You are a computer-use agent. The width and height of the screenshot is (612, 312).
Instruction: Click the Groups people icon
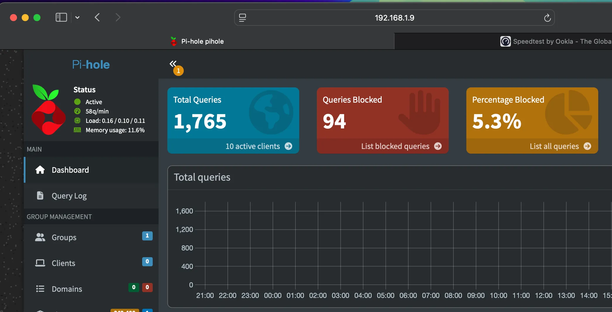click(x=40, y=237)
